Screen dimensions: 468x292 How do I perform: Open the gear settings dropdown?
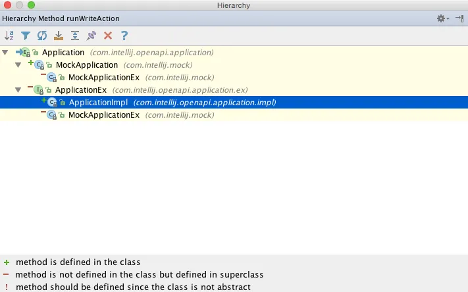click(443, 18)
